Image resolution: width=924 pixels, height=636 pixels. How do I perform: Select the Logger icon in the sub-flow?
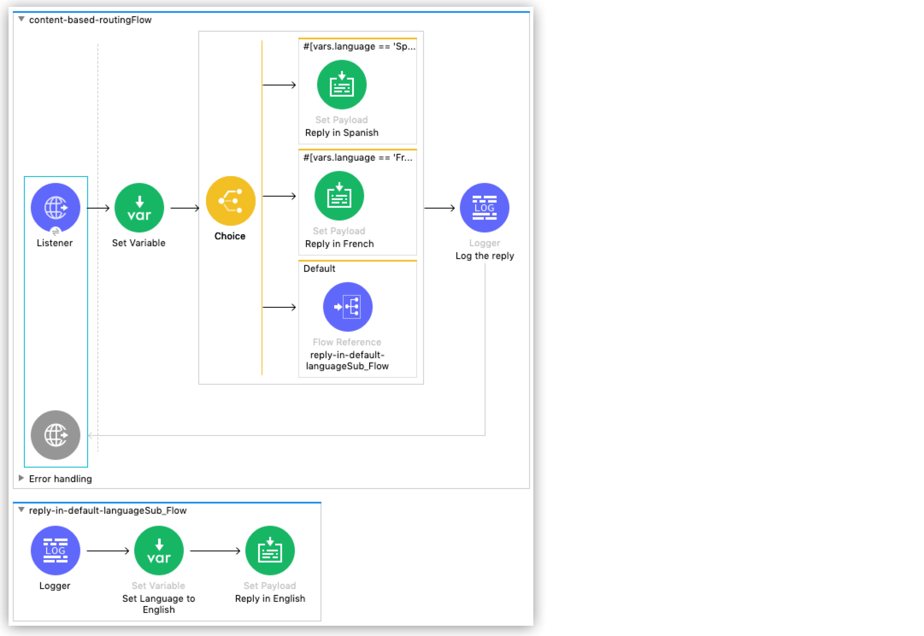tap(55, 551)
